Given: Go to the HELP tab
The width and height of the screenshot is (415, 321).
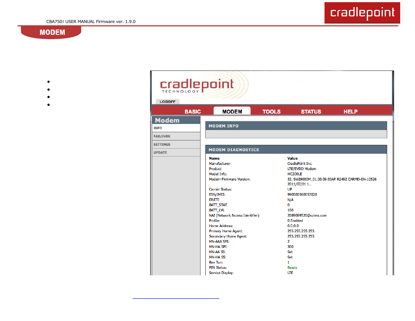Looking at the screenshot, I should [x=351, y=112].
